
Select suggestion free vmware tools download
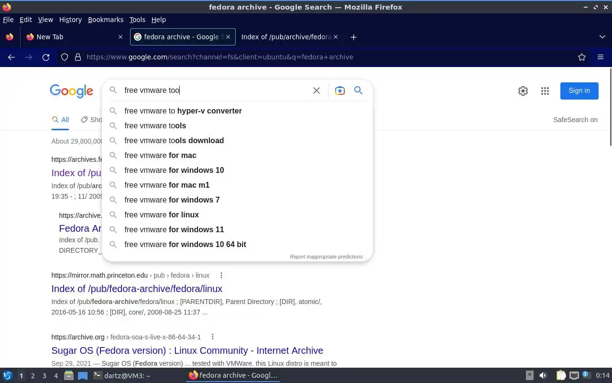pos(237,140)
